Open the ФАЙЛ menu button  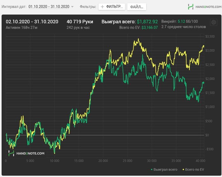tap(137, 7)
